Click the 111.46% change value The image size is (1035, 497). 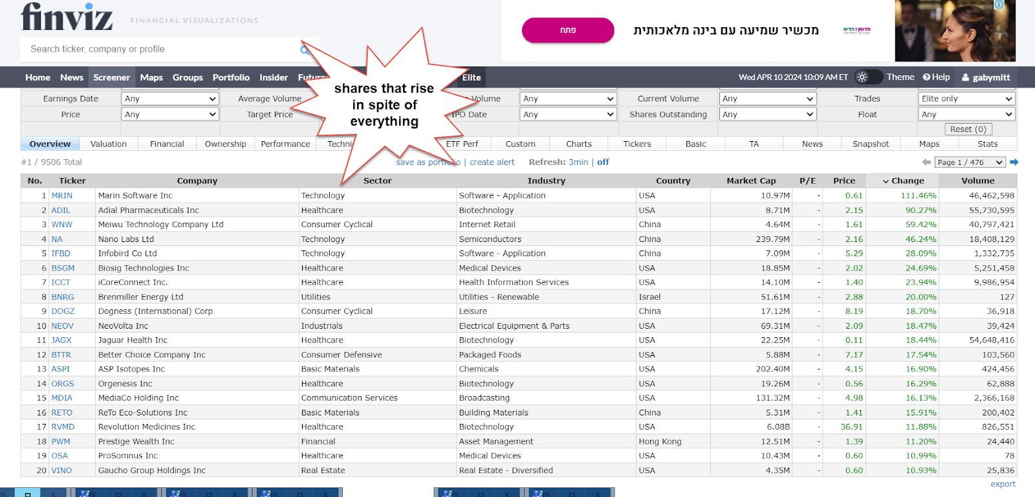918,195
